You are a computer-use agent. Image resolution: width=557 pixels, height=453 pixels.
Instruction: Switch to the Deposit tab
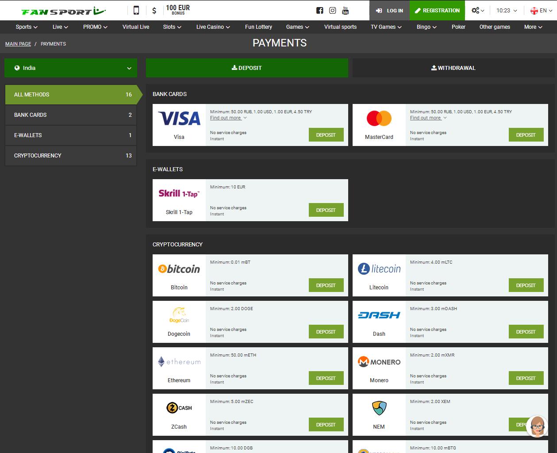tap(247, 68)
